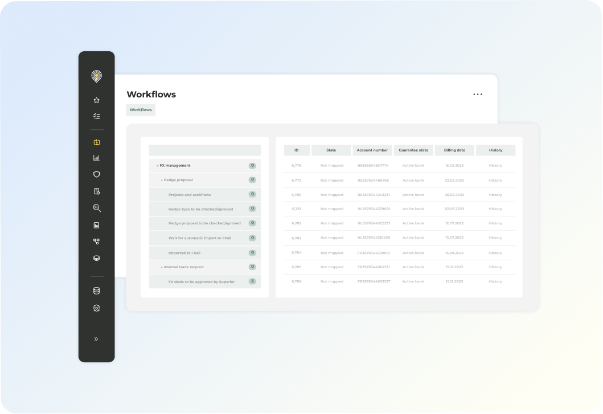Click billing date 12.07.2023
603x414 pixels.
coord(454,223)
